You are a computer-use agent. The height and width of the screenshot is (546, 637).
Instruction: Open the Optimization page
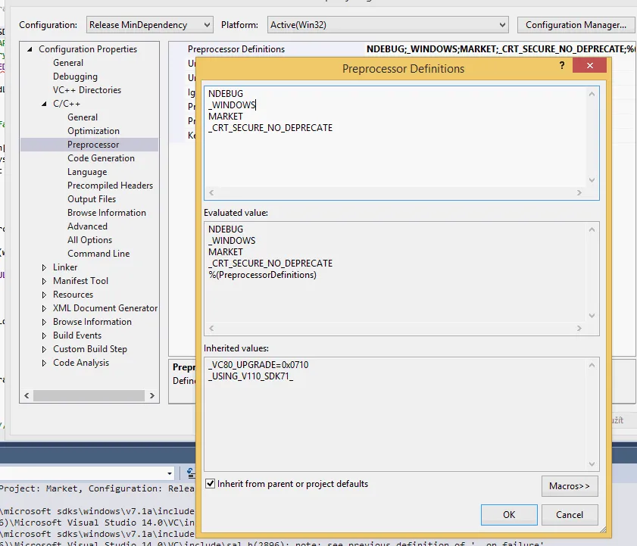[93, 131]
